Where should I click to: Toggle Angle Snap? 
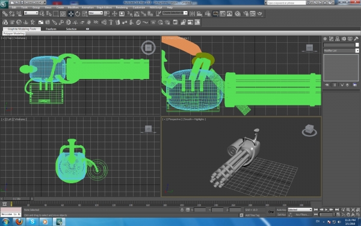(x=137, y=14)
